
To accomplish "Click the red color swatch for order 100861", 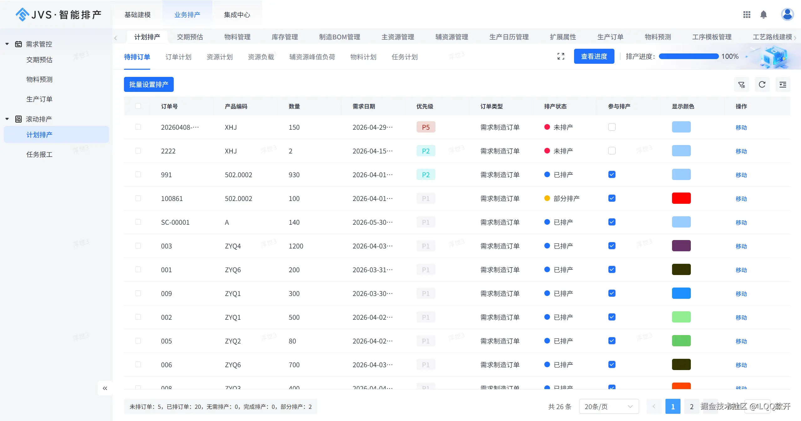I will coord(681,198).
